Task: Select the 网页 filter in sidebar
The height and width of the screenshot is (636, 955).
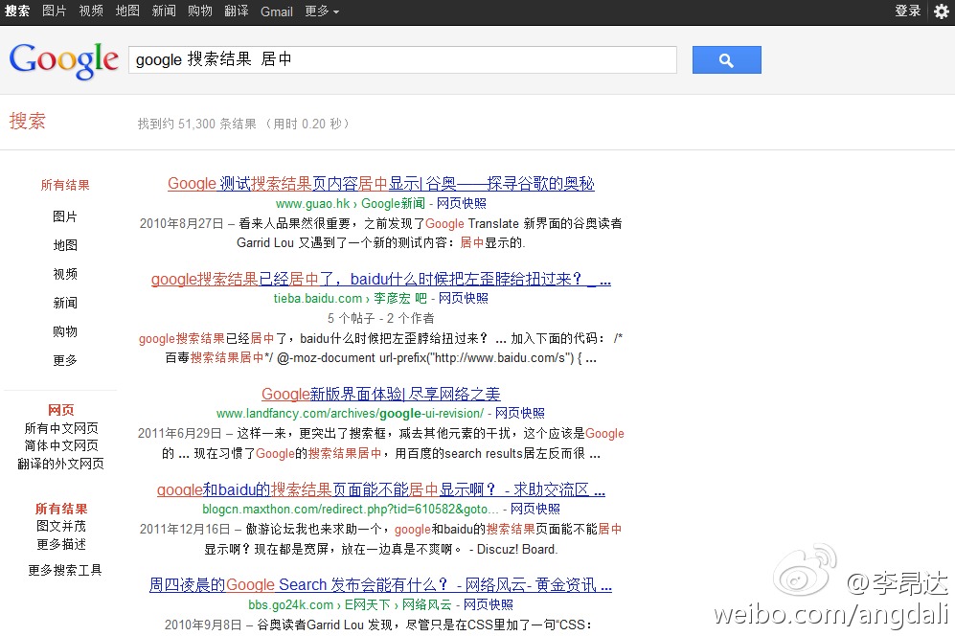Action: point(61,410)
